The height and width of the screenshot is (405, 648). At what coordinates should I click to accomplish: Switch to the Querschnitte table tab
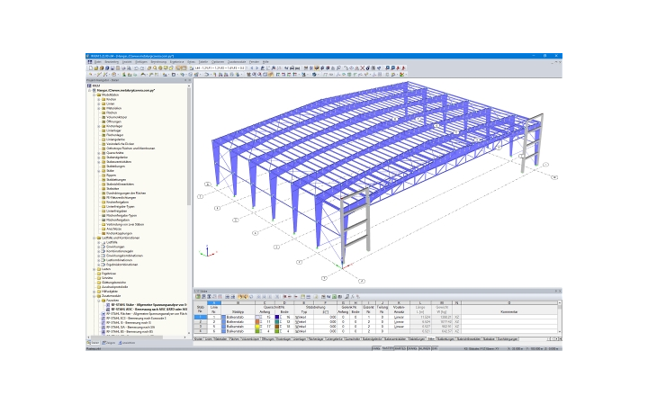[x=353, y=339]
